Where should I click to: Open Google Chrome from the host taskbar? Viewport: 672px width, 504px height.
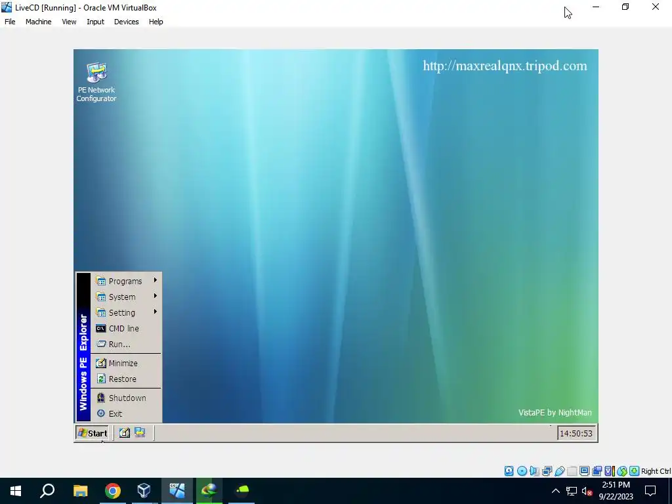pos(113,491)
